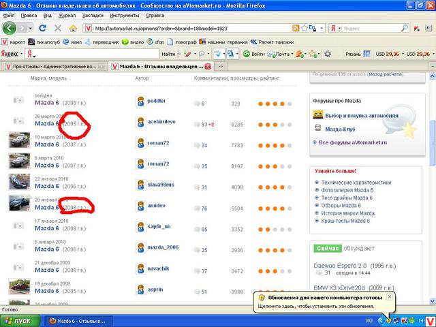This screenshot has width=436, height=327.
Task: Click the Yandex toolbar search field
Action: click(x=95, y=54)
